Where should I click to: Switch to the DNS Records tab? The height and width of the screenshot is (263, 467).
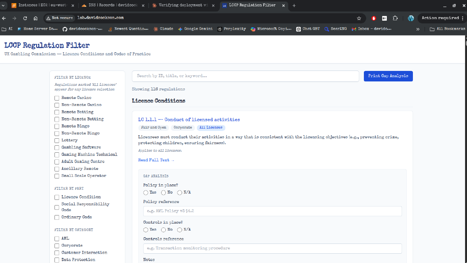[x=113, y=5]
